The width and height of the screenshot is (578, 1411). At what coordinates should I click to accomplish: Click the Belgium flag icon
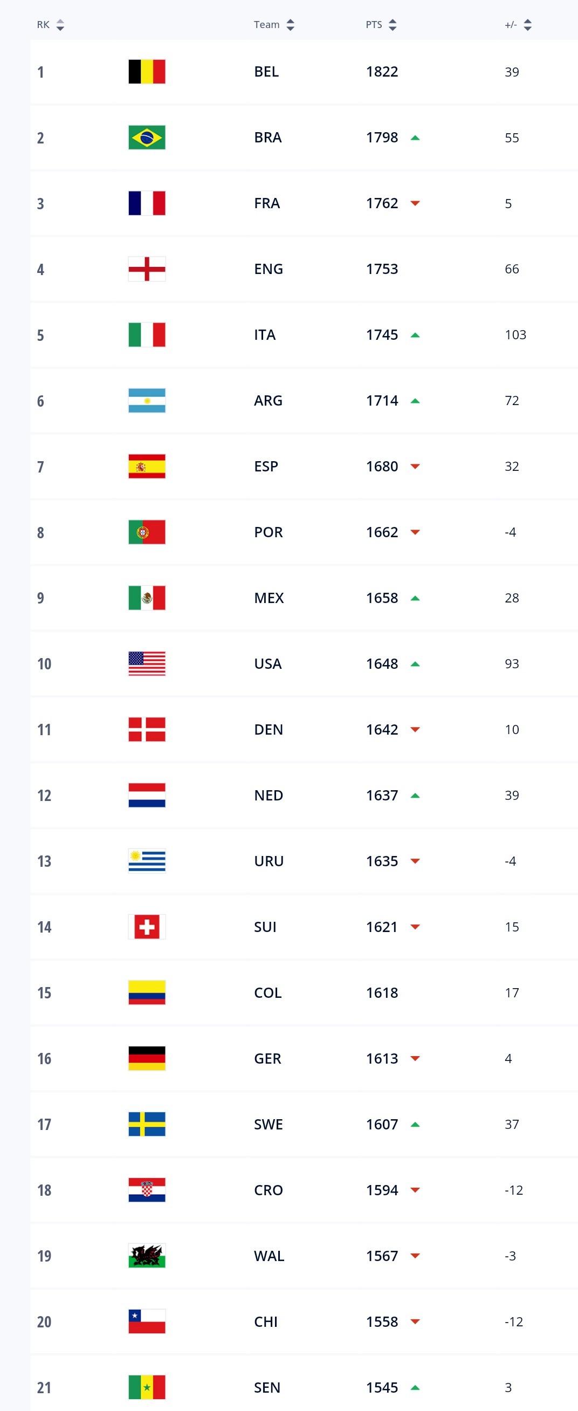147,72
